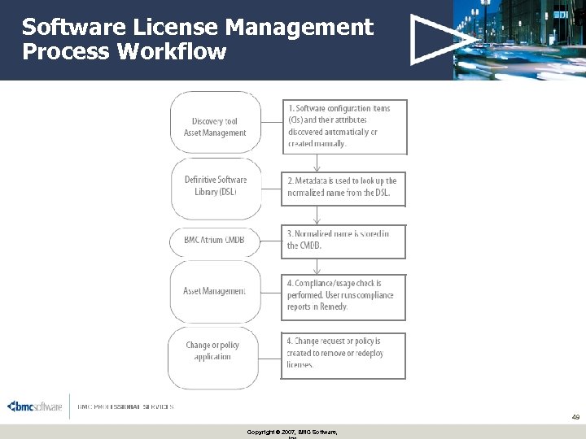Viewport: 586px width, 439px height.
Task: Click the city street photo in header
Action: tap(519, 40)
